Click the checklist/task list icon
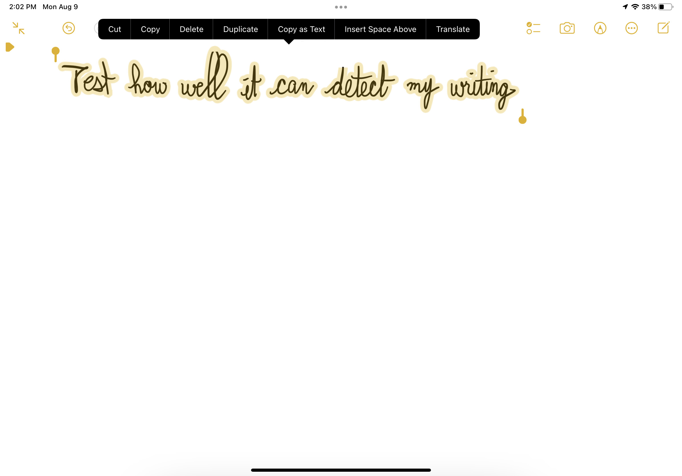The image size is (682, 476). coord(534,29)
